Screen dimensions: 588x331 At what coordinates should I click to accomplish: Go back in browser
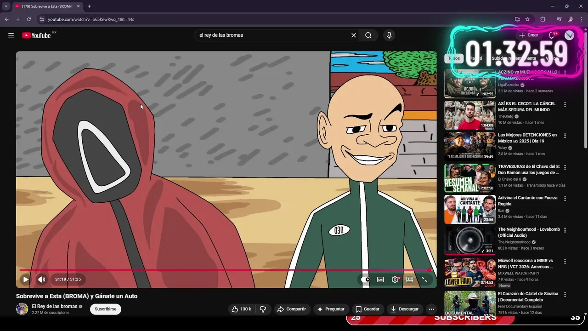tap(6, 19)
